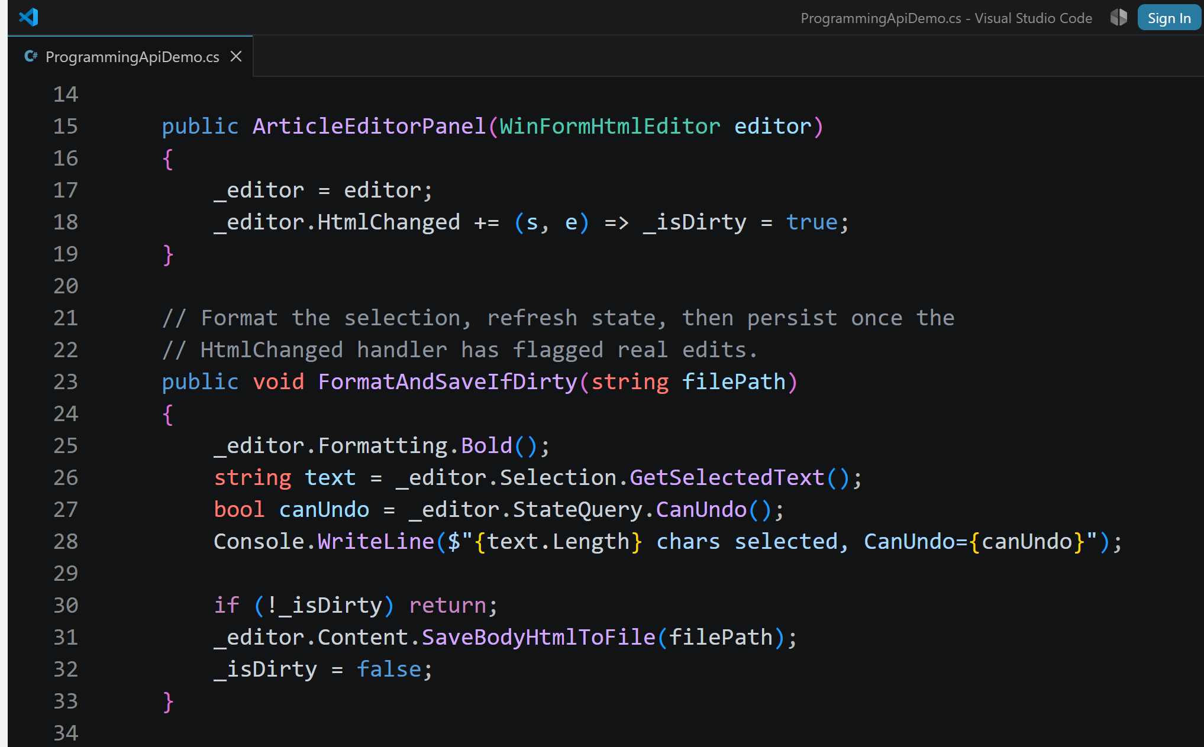The width and height of the screenshot is (1204, 747).
Task: Open the Copilot icon beside Sign In
Action: coord(1118,18)
